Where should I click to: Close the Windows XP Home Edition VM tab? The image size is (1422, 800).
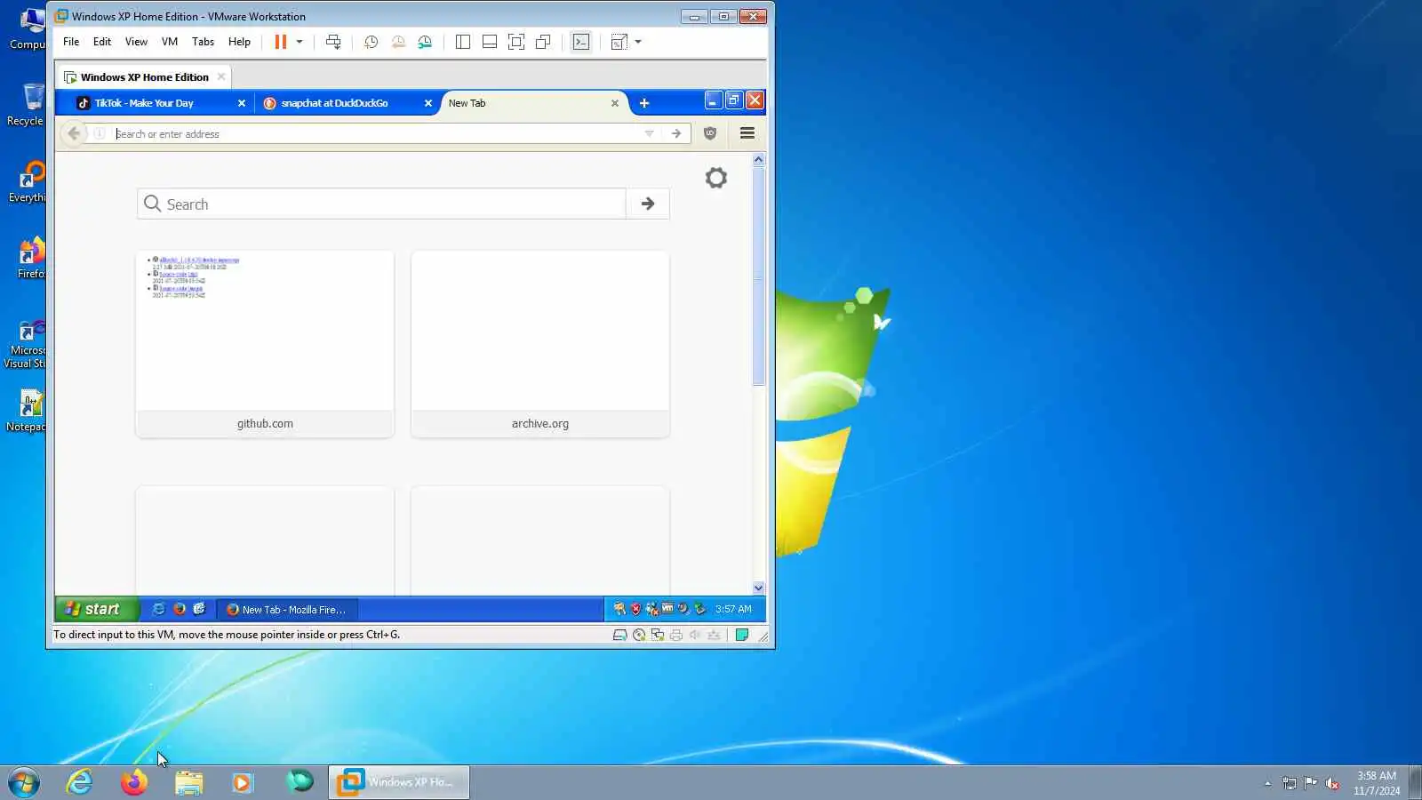221,77
